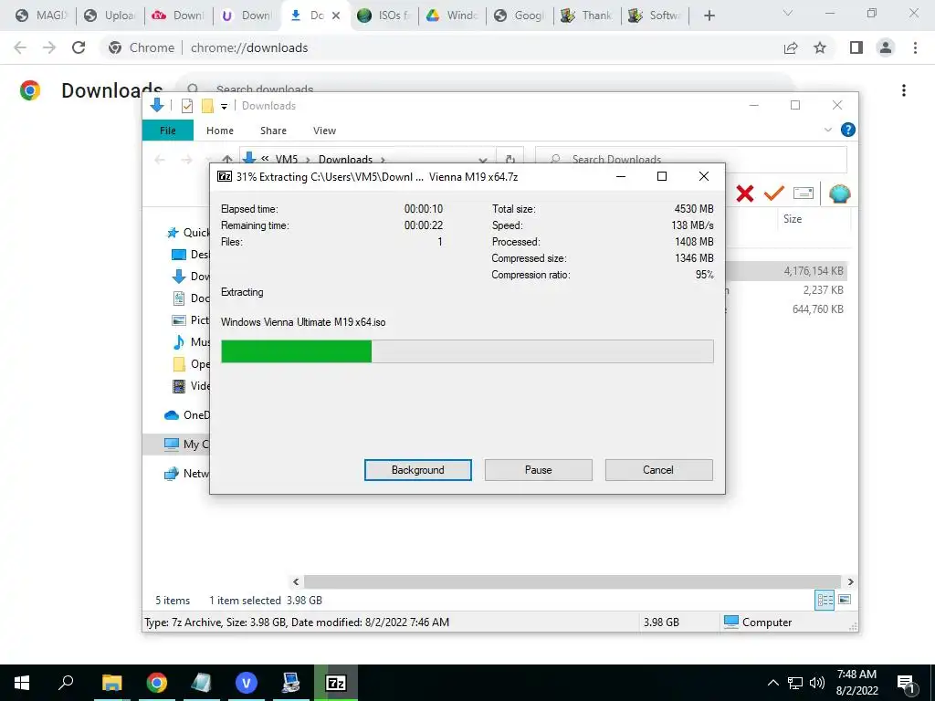Select Music in the Explorer navigation pane
The height and width of the screenshot is (701, 935).
[x=191, y=342]
